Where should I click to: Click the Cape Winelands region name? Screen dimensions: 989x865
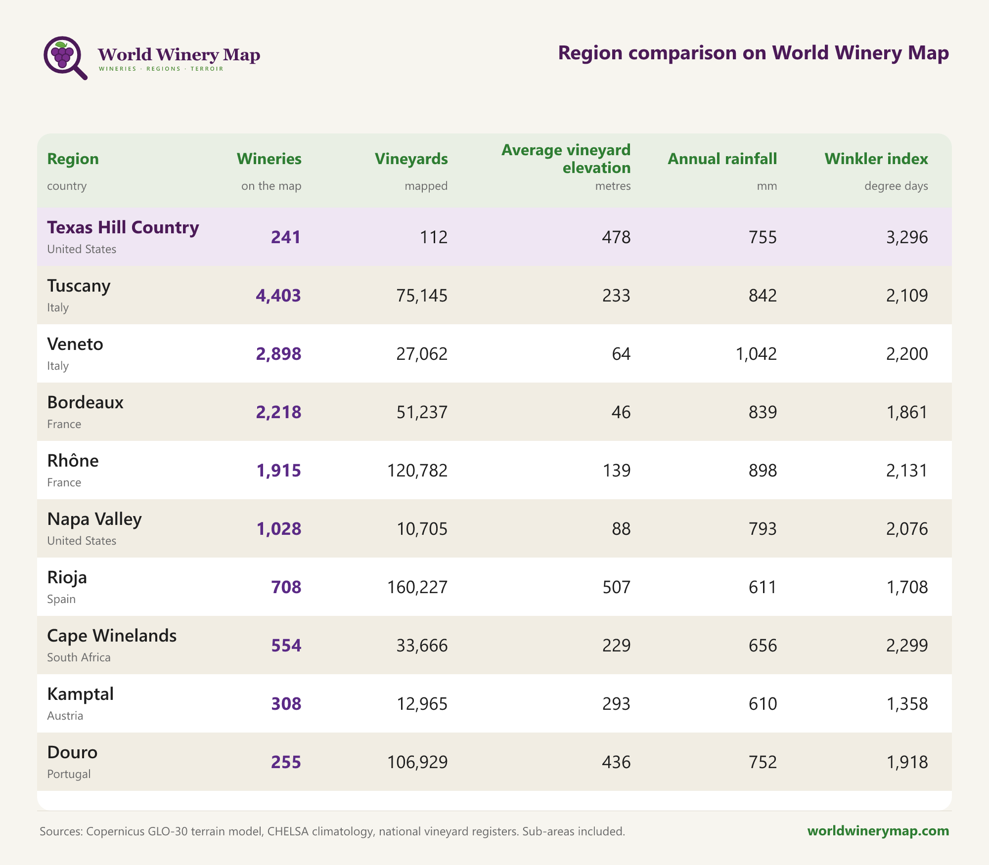click(112, 636)
